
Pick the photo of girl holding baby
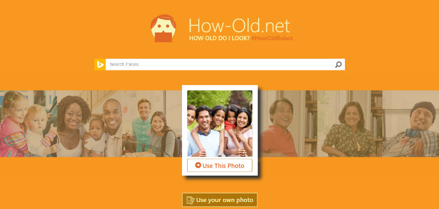pos(28,123)
